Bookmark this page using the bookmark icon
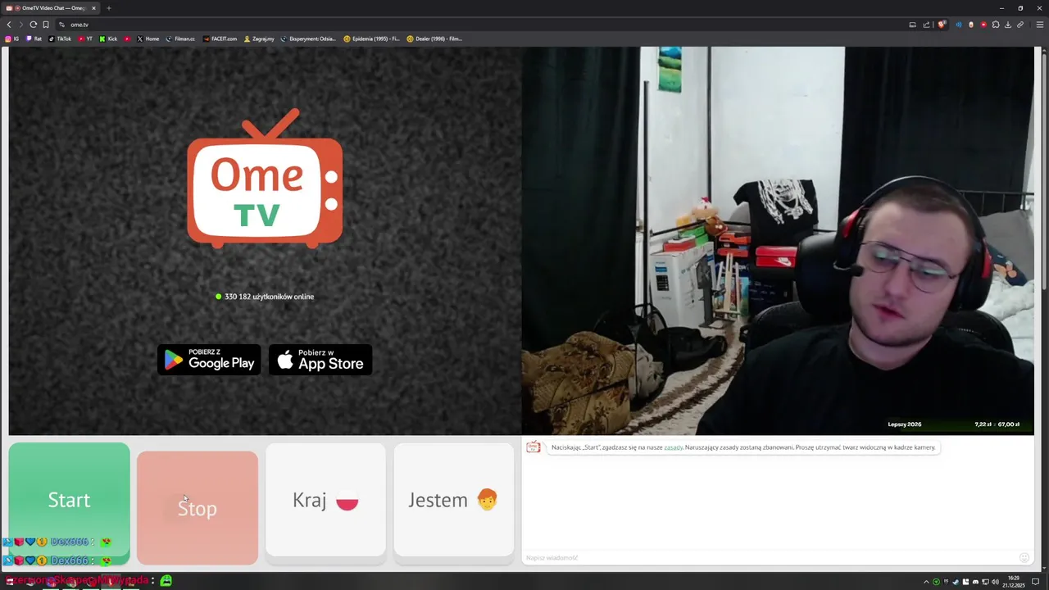 click(x=46, y=25)
